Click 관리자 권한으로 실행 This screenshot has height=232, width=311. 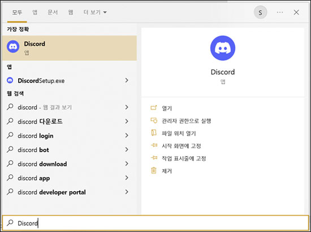tap(187, 121)
